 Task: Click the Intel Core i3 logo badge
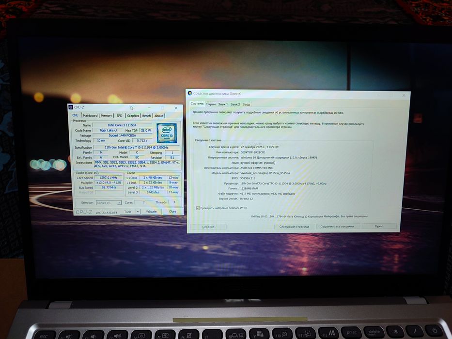coord(167,133)
